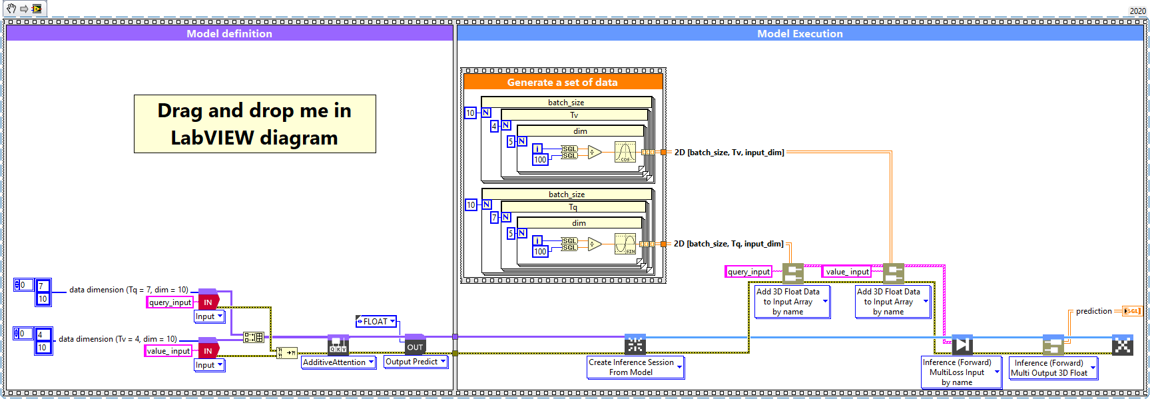This screenshot has height=399, width=1150.
Task: Click the cosine function block
Action: [625, 153]
